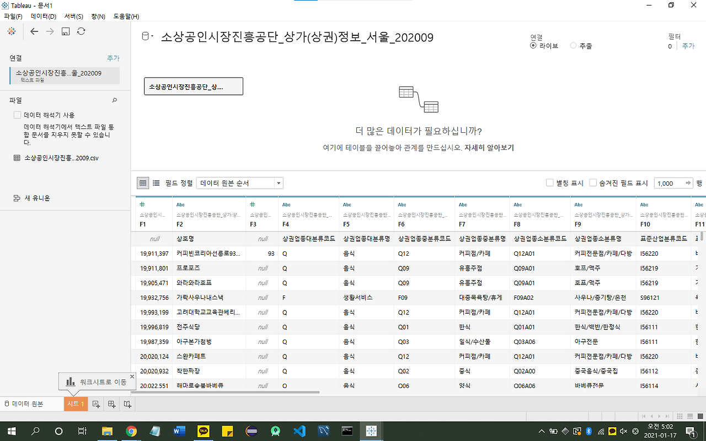This screenshot has height=441, width=706.
Task: Click the arrow button in the rows field
Action: click(688, 183)
